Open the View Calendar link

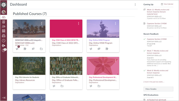pos(167,4)
